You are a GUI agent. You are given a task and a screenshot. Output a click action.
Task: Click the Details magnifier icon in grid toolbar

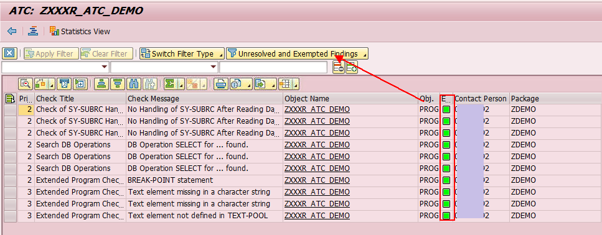26,83
